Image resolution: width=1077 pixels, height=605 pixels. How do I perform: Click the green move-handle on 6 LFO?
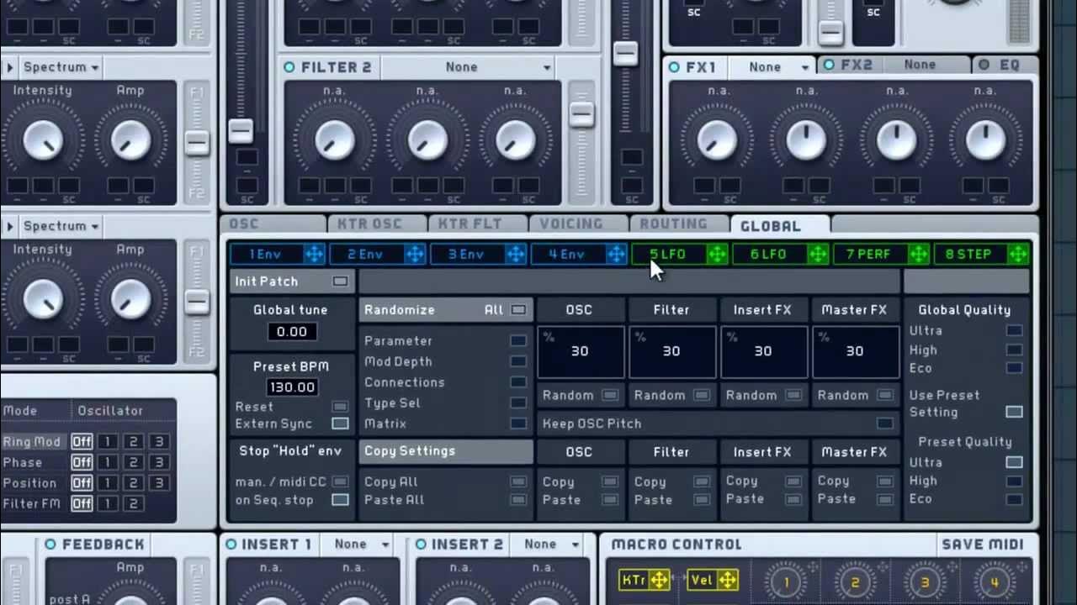point(819,254)
